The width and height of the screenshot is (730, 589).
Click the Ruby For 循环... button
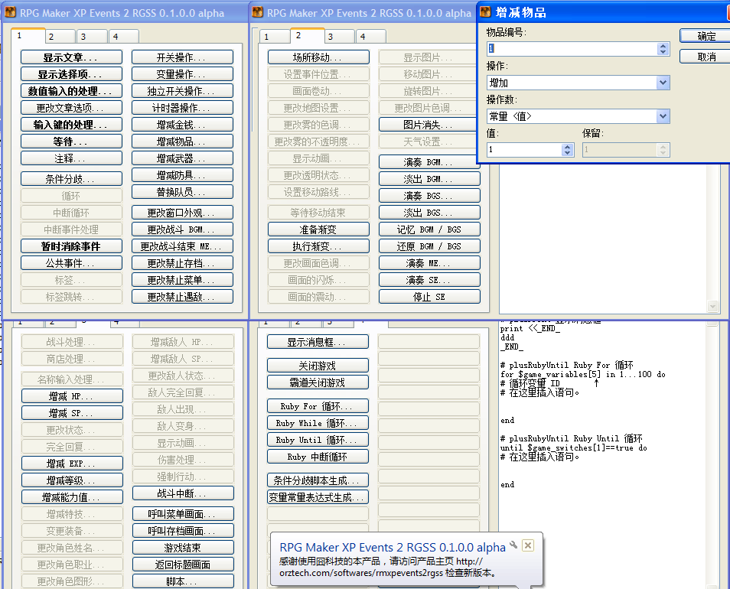coord(318,406)
